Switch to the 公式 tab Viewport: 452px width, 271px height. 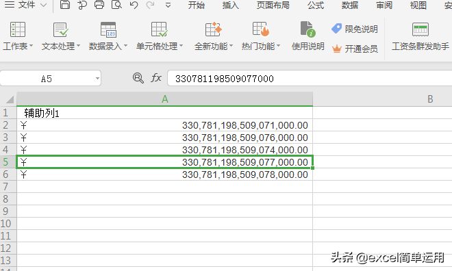pyautogui.click(x=316, y=5)
